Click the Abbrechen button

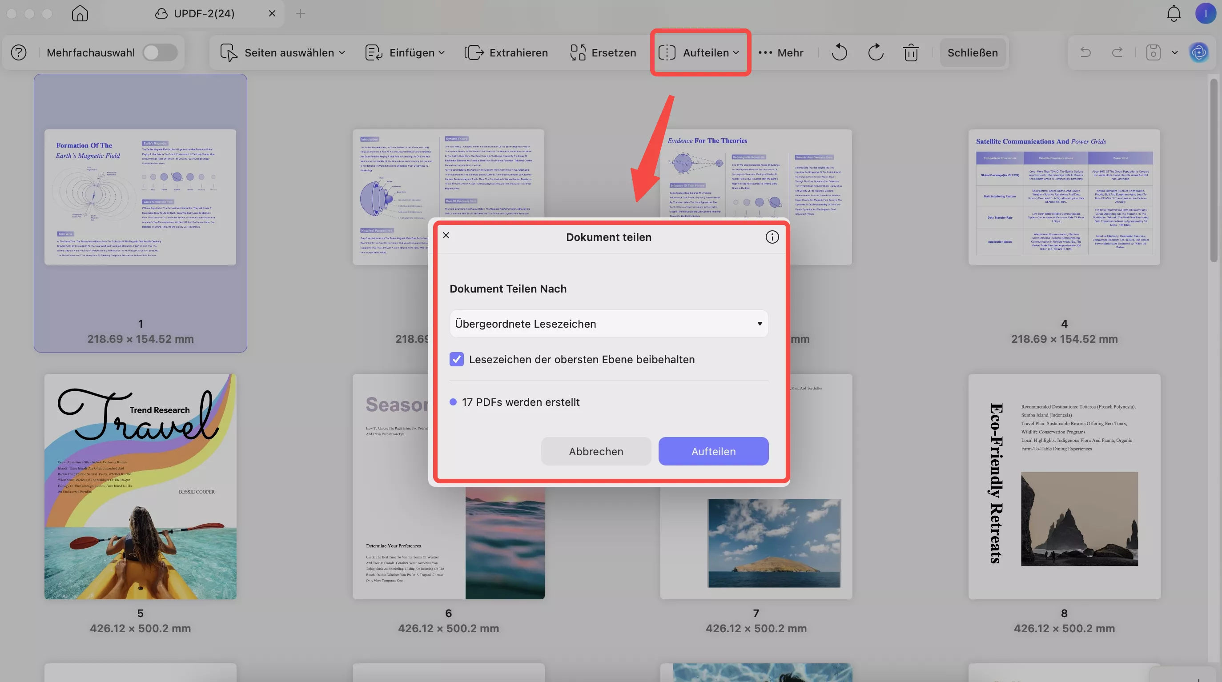[596, 452]
